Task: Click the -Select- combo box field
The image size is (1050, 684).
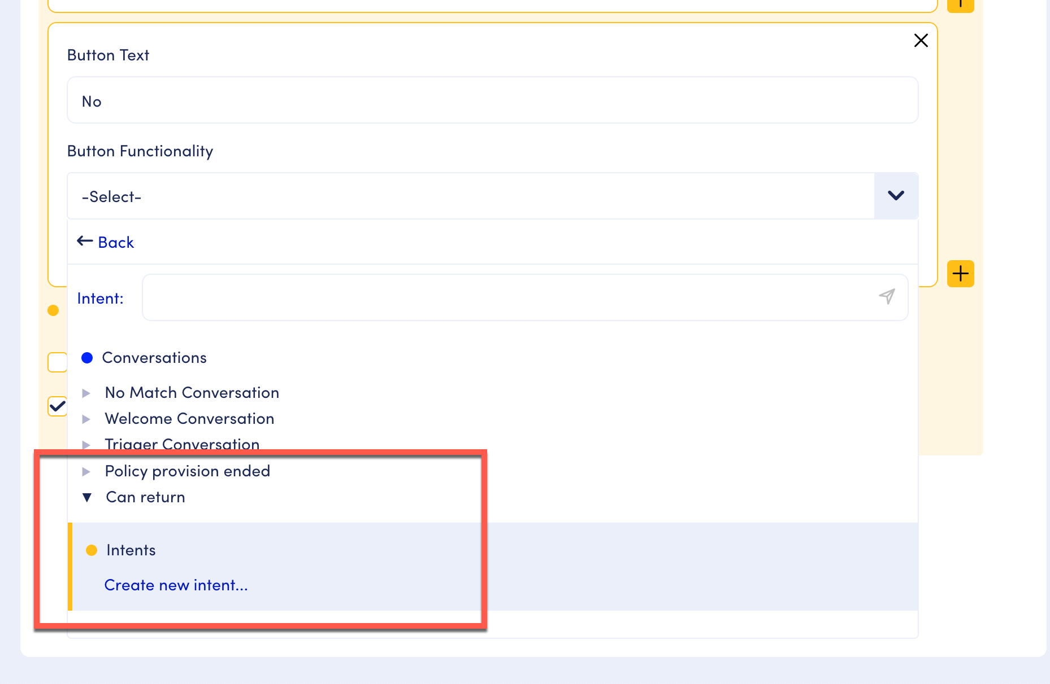Action: point(470,196)
